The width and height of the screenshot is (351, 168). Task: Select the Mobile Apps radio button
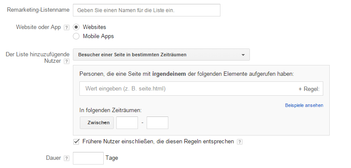[x=76, y=36]
